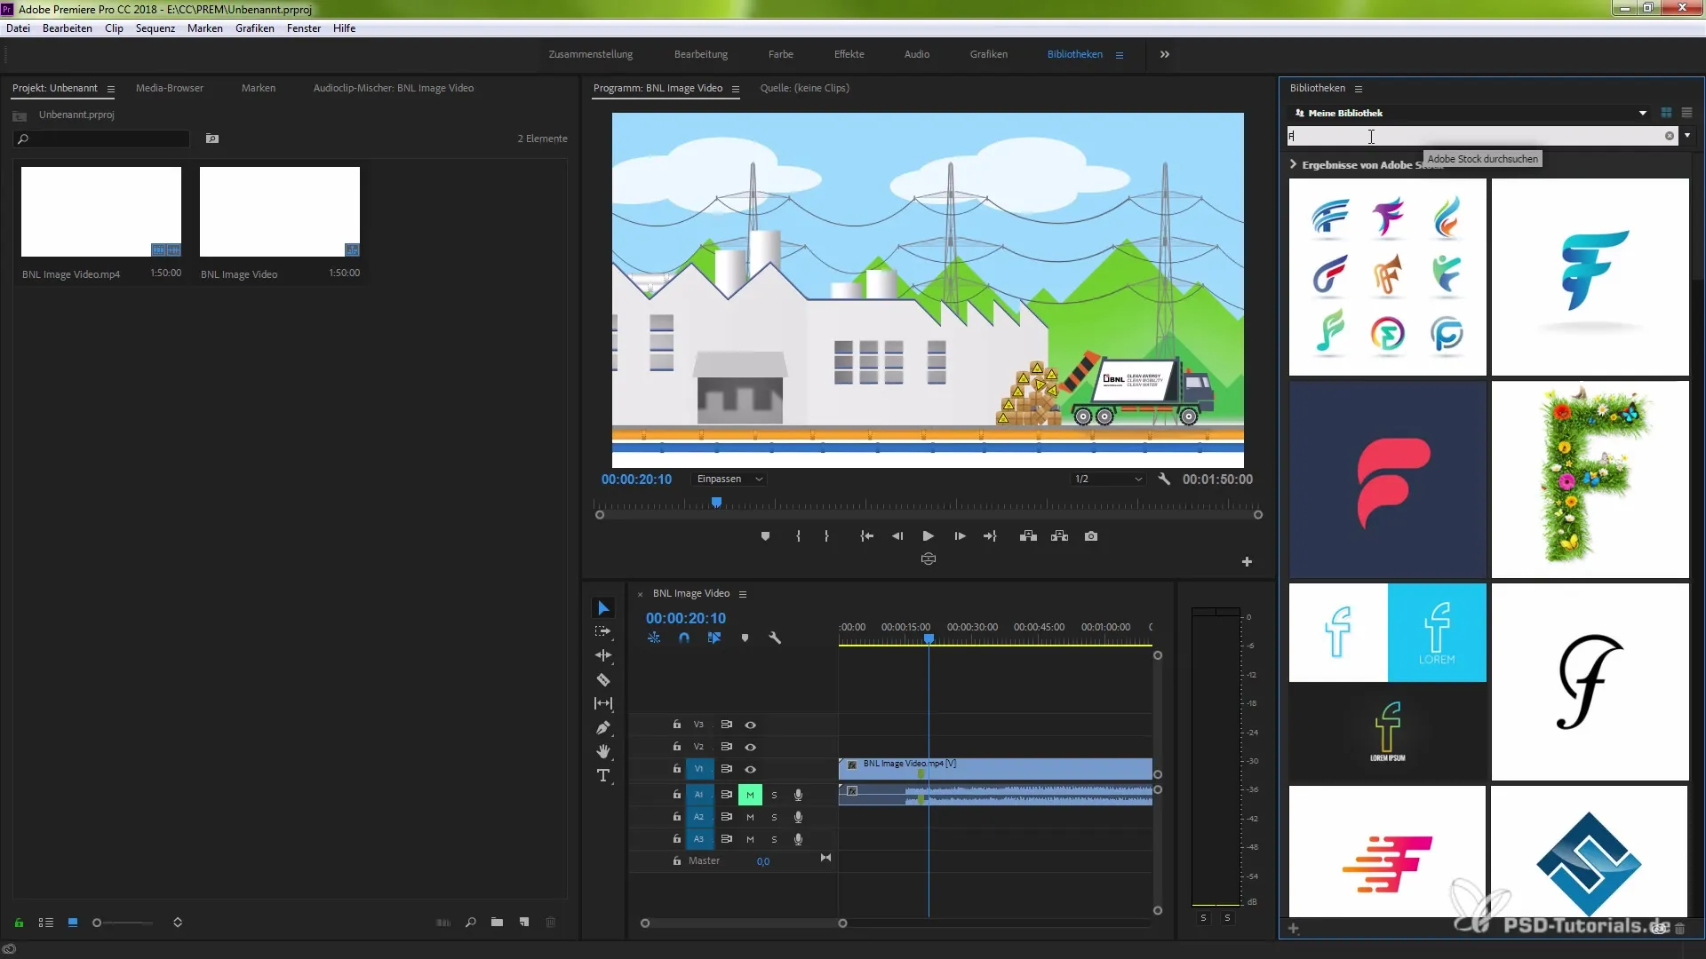
Task: Click the Mark Out button
Action: (826, 536)
